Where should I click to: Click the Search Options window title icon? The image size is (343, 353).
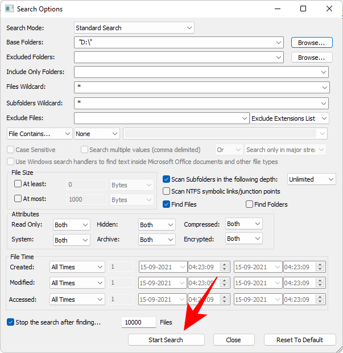coord(9,9)
